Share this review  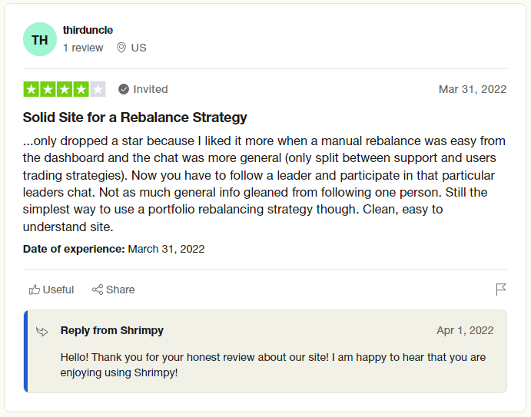point(114,290)
